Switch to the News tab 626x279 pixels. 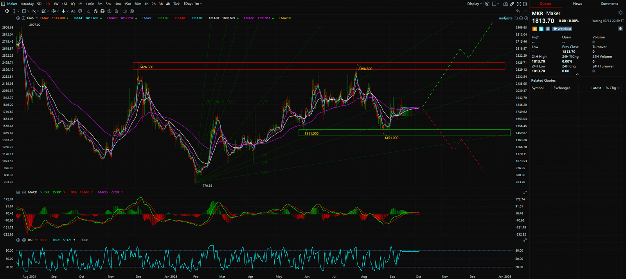577,4
